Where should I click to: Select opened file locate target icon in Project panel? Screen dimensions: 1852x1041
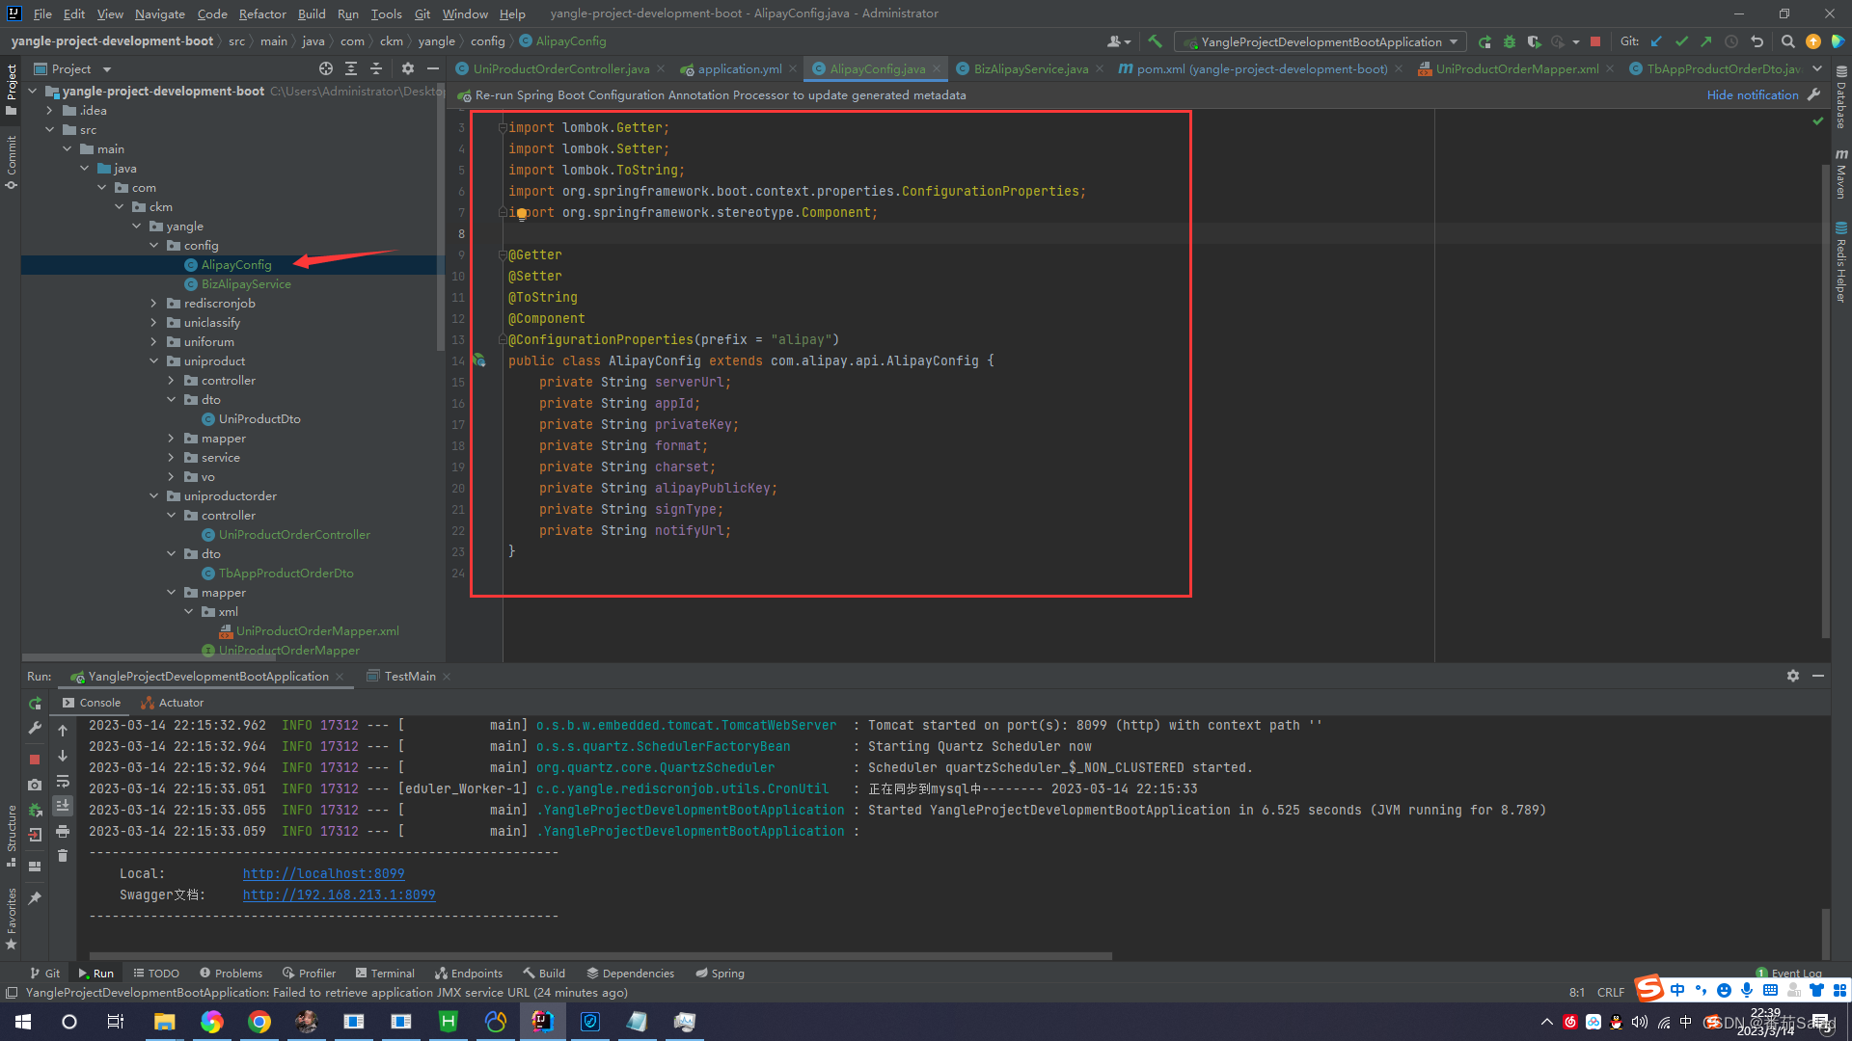326,68
